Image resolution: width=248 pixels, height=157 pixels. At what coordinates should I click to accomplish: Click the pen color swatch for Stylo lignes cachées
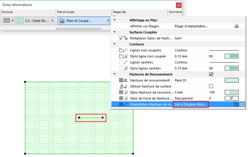(x=231, y=68)
